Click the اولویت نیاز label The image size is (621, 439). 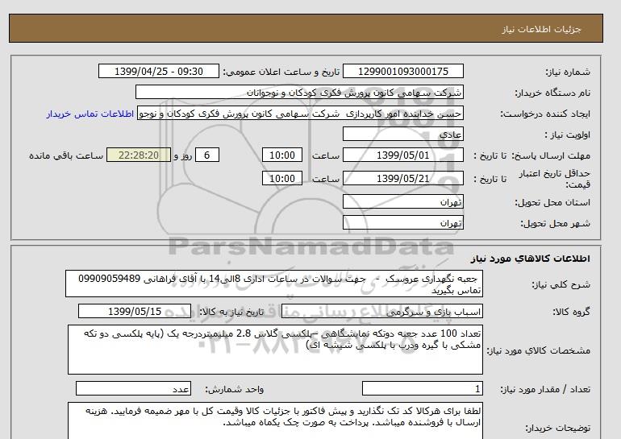tap(568, 135)
